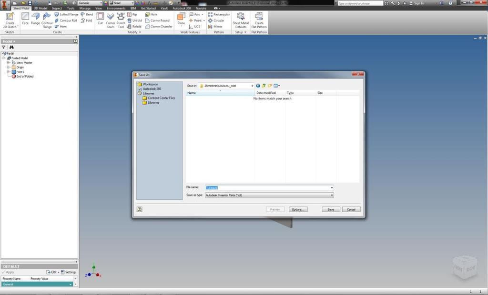Click the Bend tool
The image size is (488, 295).
(x=87, y=14)
